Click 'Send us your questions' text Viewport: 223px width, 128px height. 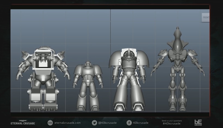coord(172,121)
